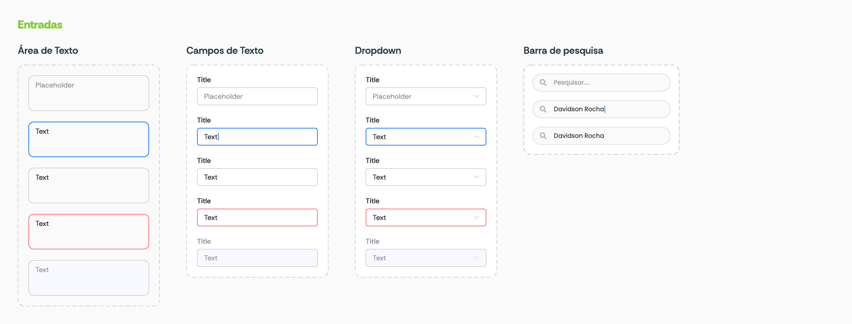Click the chevron in the greyed-out disabled dropdown
This screenshot has width=852, height=324.
pyautogui.click(x=477, y=258)
